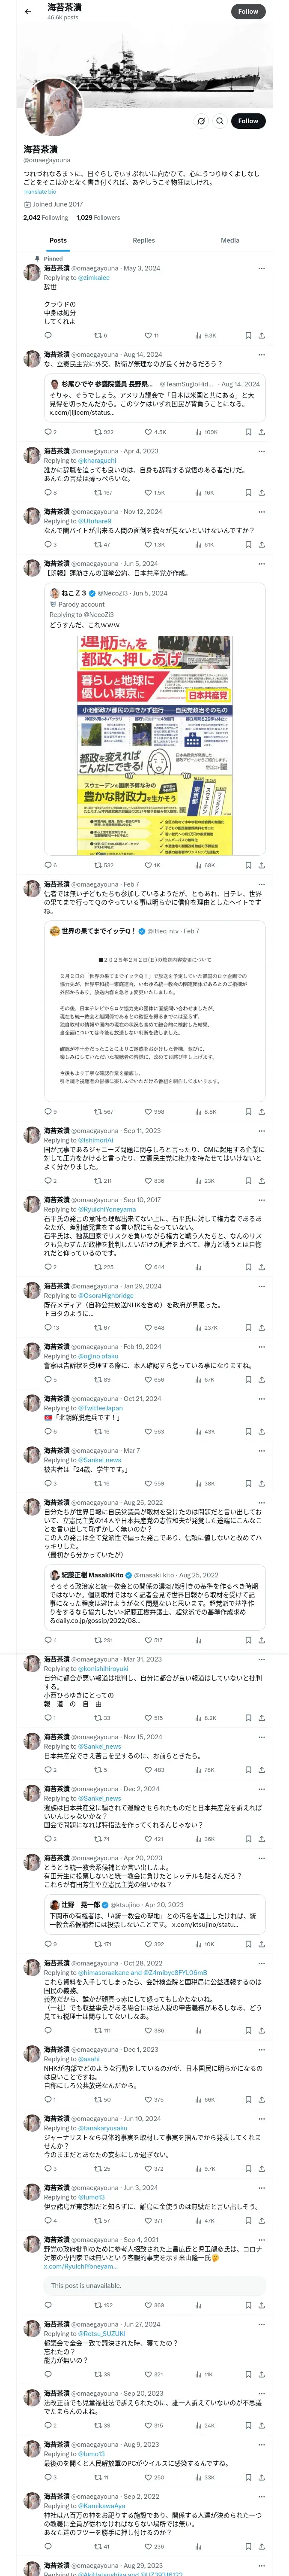Image resolution: width=289 pixels, height=2576 pixels.
Task: Click the Translate bio link
Action: click(41, 191)
